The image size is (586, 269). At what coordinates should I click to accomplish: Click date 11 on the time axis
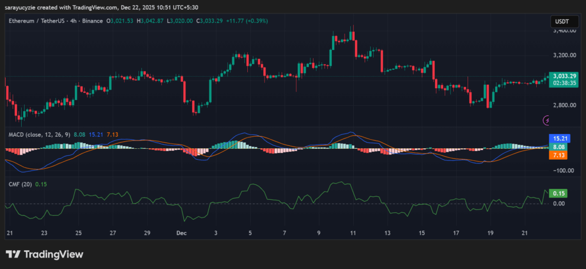(353, 234)
